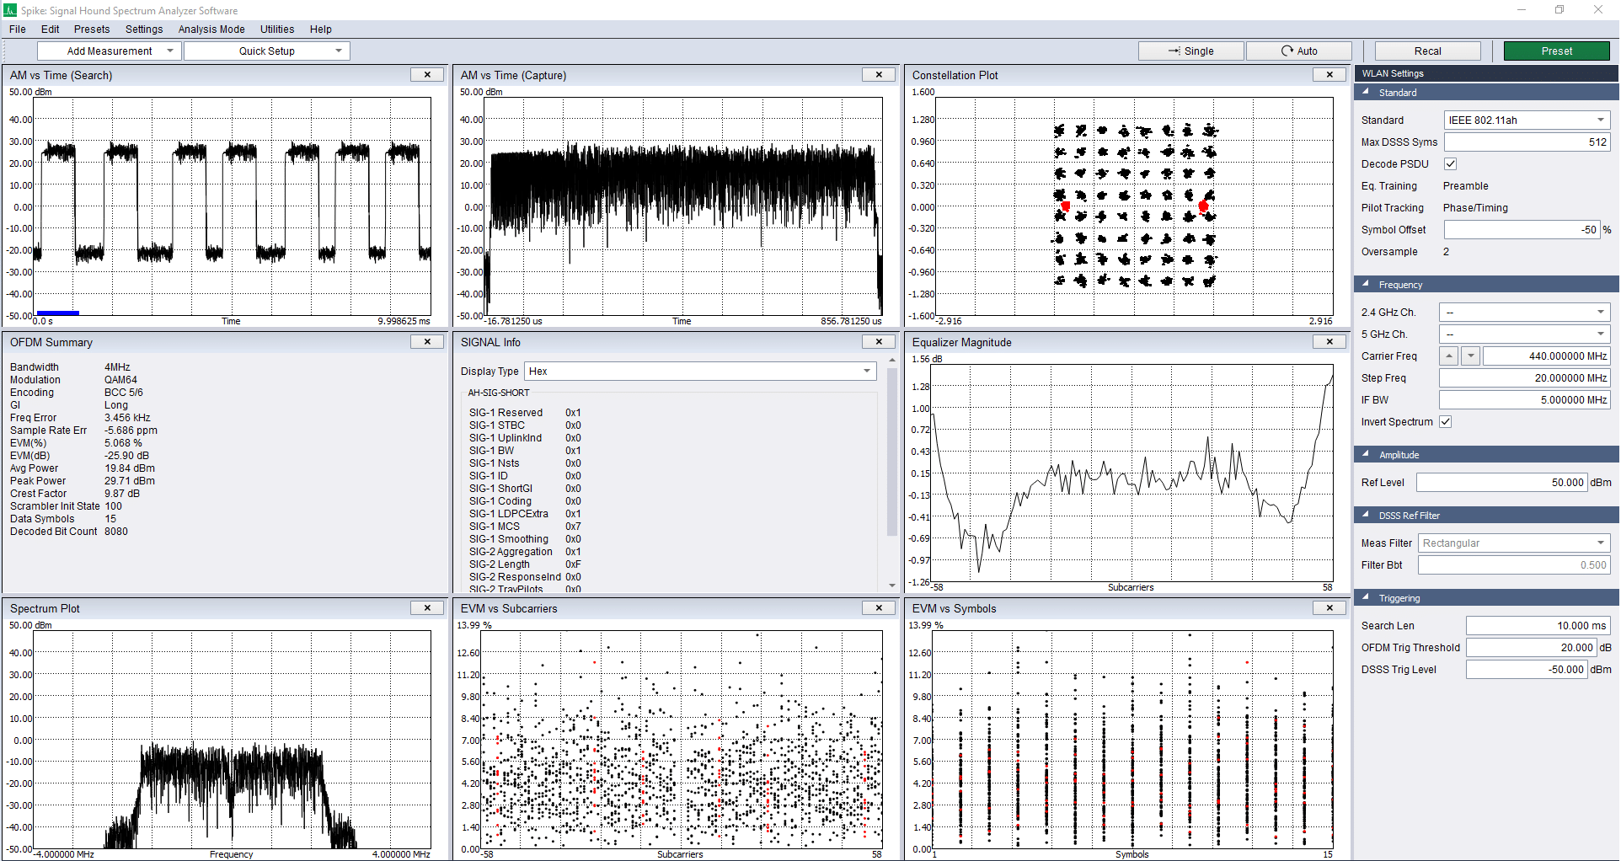Close the EVM vs Symbols panel
The image size is (1621, 861).
pos(1329,608)
